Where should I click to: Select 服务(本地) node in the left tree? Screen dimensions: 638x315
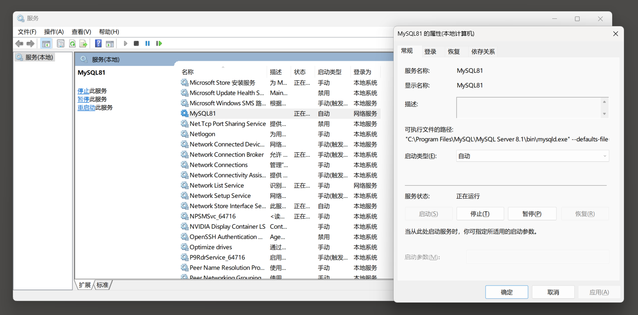[34, 57]
